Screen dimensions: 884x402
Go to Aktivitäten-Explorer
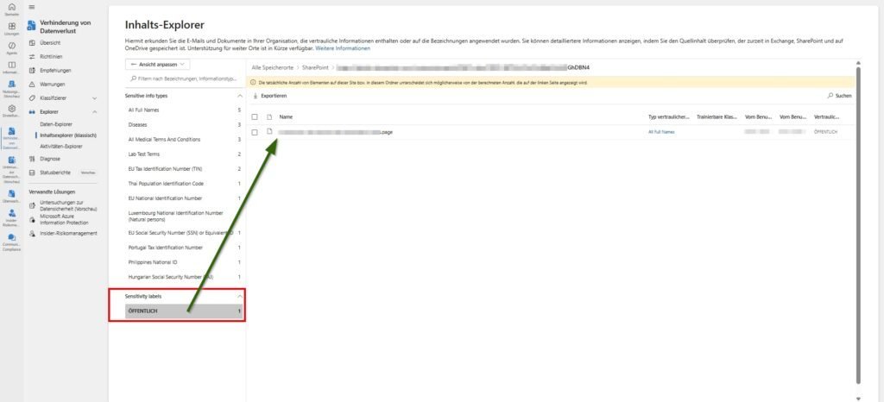61,146
